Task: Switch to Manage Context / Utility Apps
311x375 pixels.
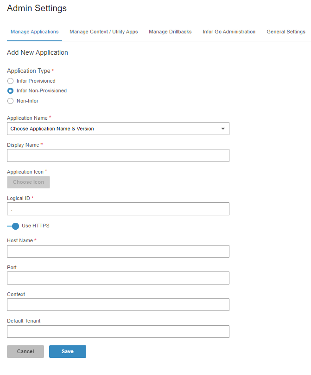Action: coord(103,32)
